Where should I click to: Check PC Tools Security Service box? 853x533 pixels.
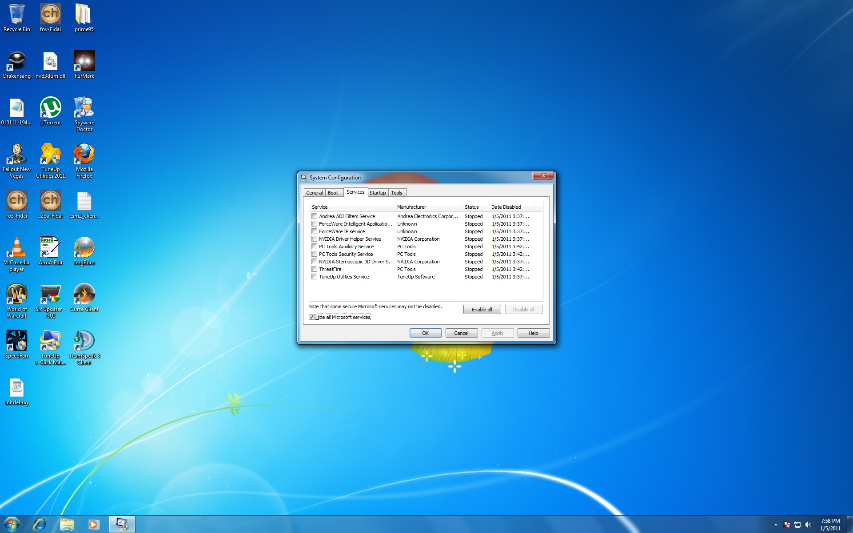315,254
